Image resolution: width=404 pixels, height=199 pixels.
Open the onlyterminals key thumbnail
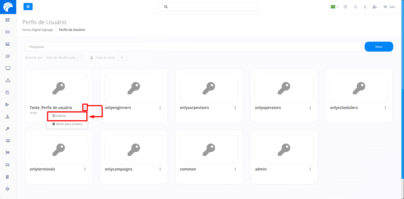[x=59, y=150]
